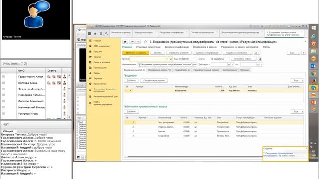This screenshot has height=179, width=319.
Task: Switch to Ресурсные спецификации tab
Action: click(x=173, y=33)
